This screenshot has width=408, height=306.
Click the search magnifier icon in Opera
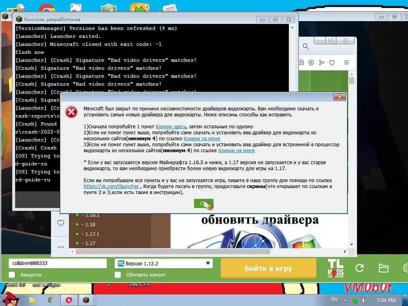[x=306, y=46]
